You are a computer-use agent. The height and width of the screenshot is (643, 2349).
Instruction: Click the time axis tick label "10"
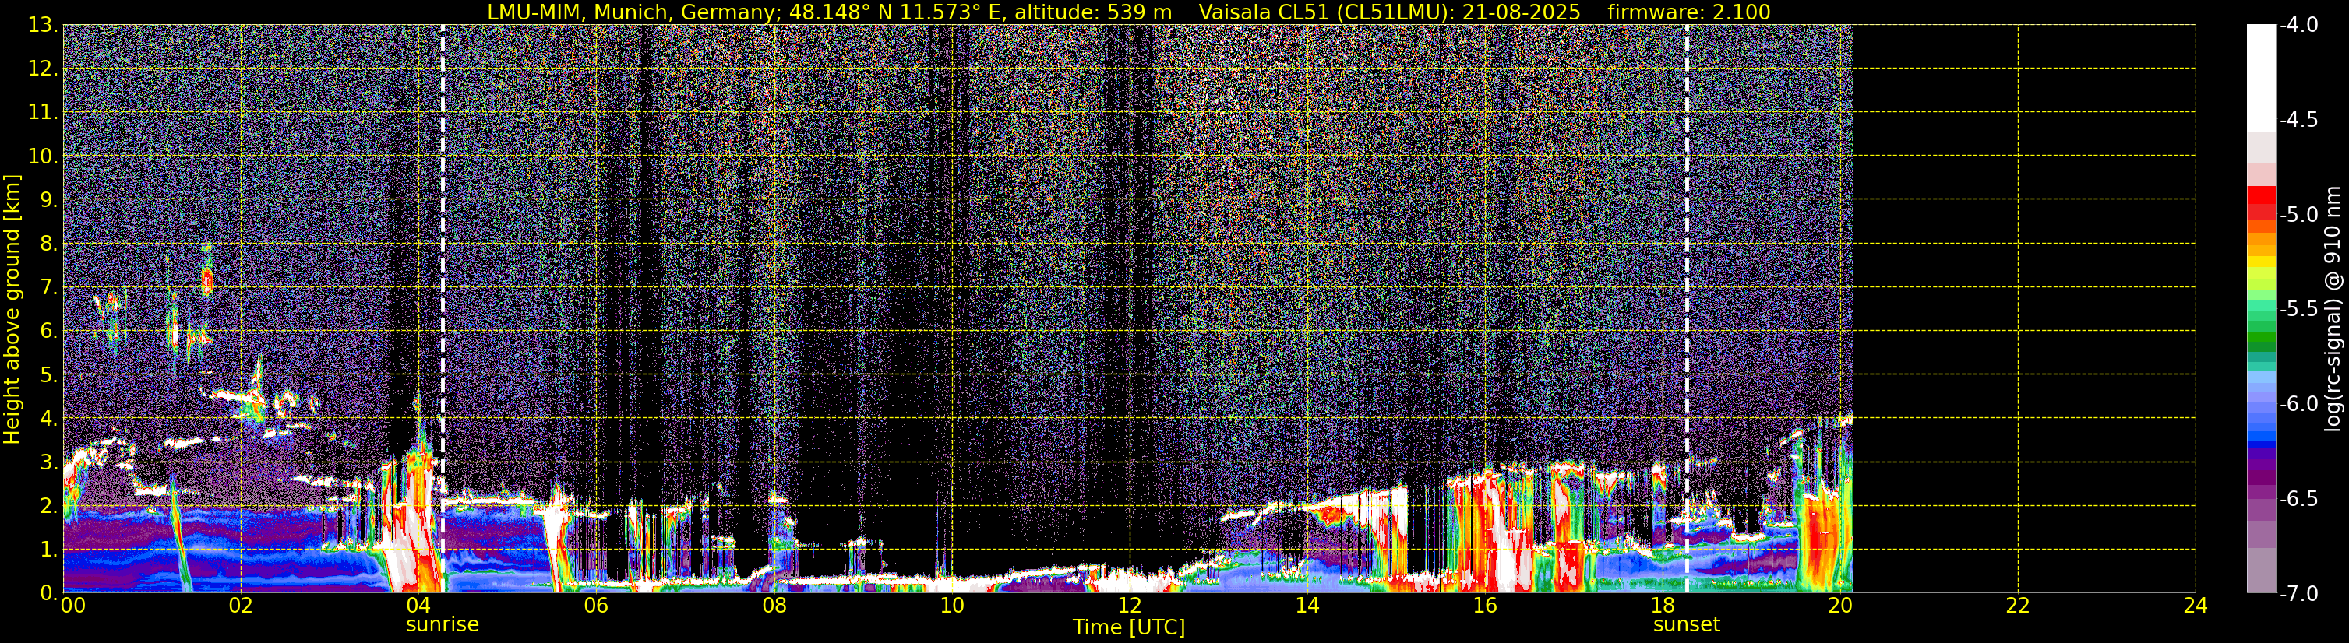952,606
